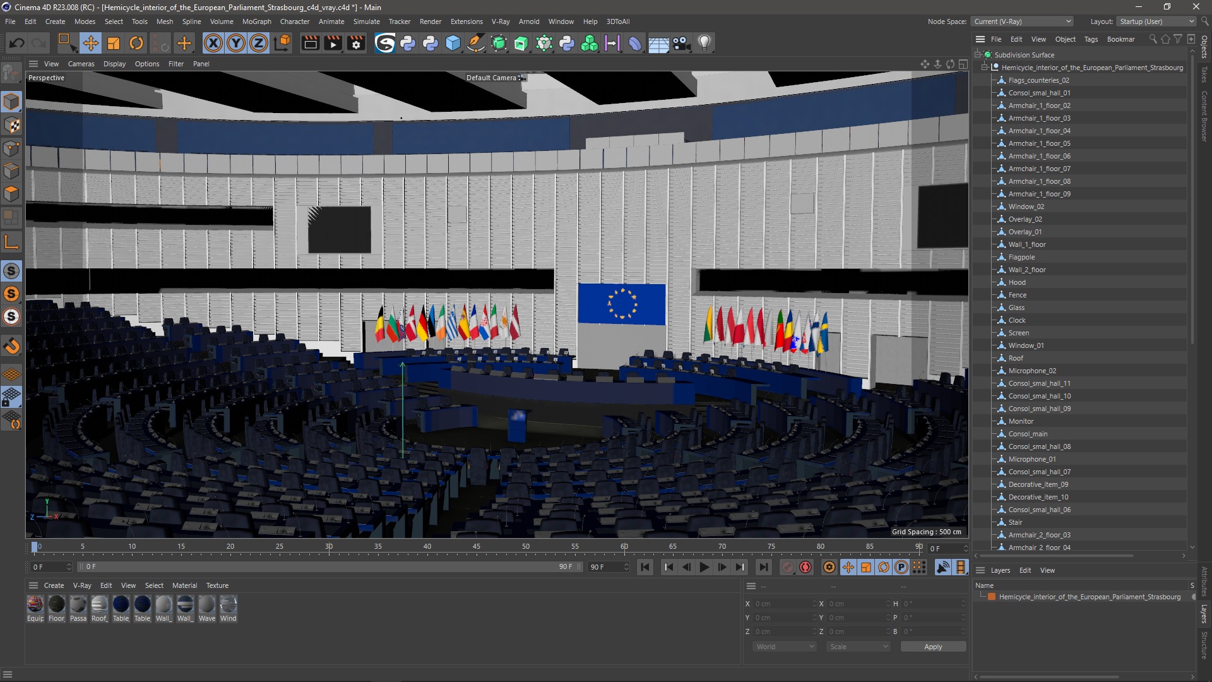This screenshot has width=1212, height=682.
Task: Toggle Scale keyframe recording
Action: (x=866, y=567)
